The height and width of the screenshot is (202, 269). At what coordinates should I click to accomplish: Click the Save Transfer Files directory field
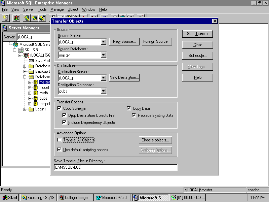pyautogui.click(x=115, y=167)
